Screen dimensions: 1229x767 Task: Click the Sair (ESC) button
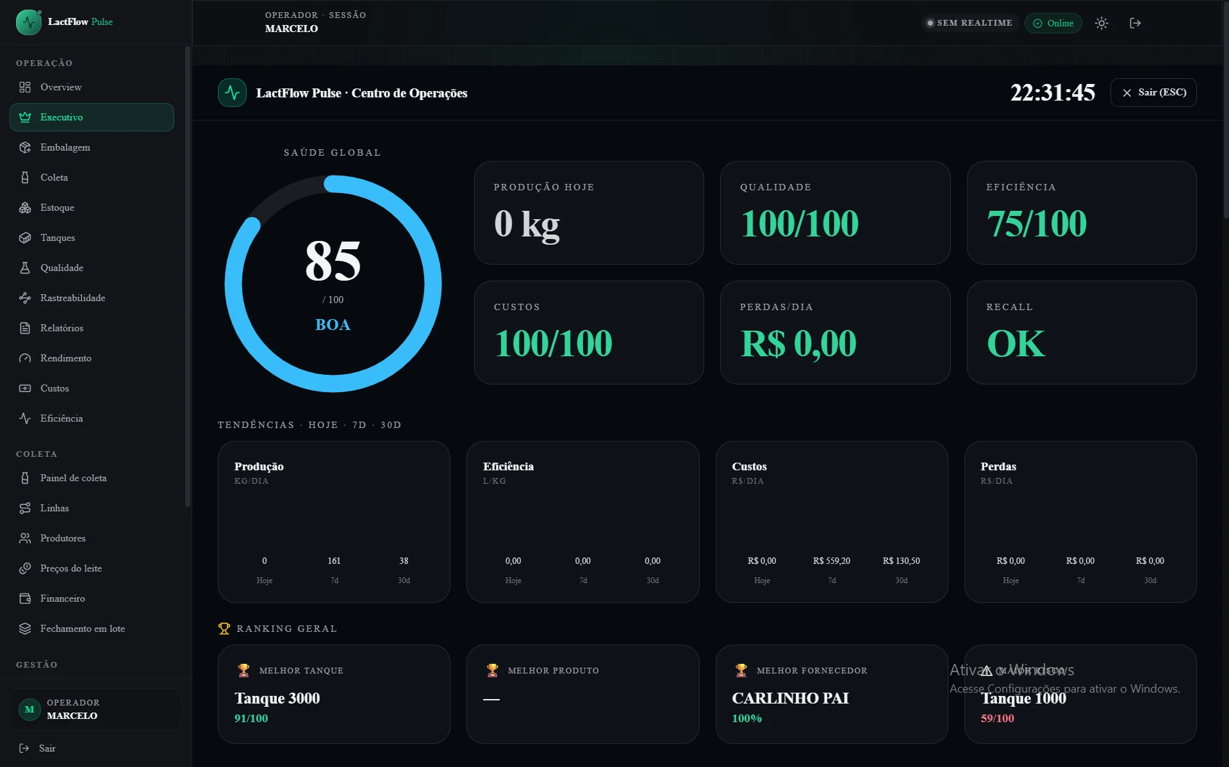[x=1153, y=92]
